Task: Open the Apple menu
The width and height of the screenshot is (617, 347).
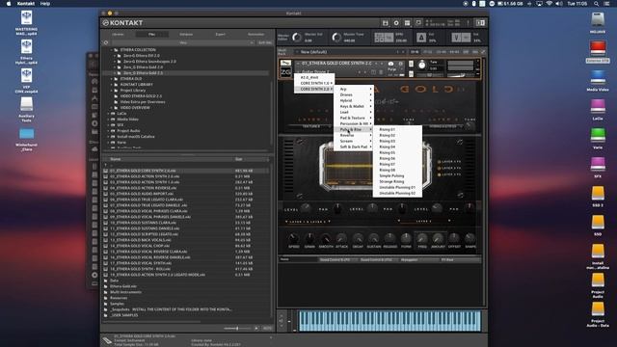Action: (x=9, y=4)
